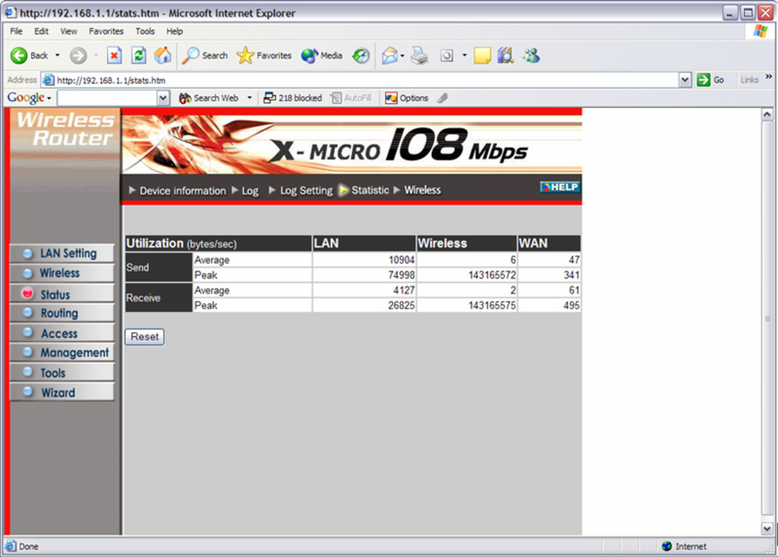The image size is (778, 557).
Task: Open the Search magnifier toolbar button
Action: 205,56
